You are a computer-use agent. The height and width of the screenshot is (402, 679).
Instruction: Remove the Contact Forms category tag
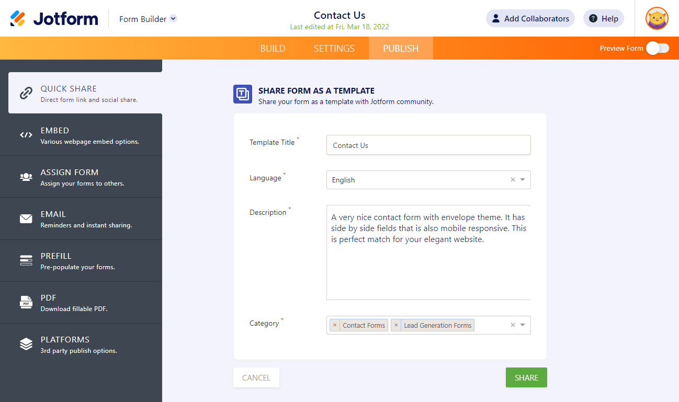coord(335,325)
